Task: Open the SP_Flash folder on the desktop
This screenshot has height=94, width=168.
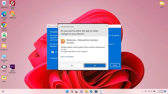Action: coord(4,47)
